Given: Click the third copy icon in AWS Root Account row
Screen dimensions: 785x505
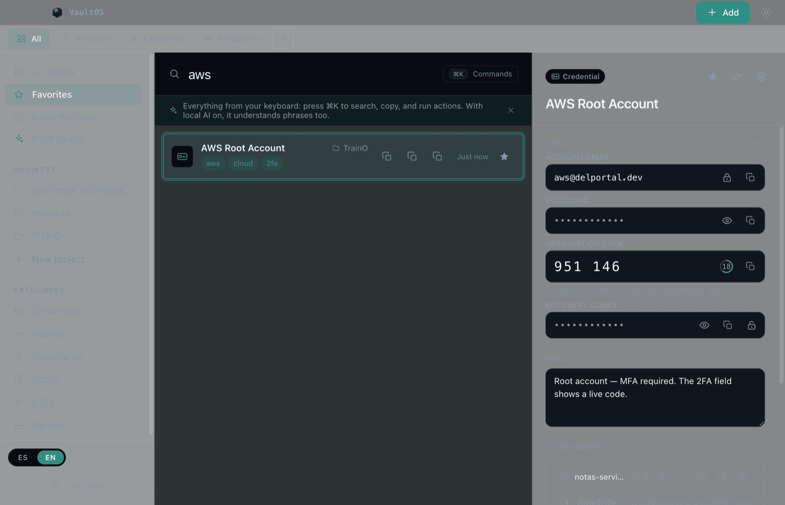Looking at the screenshot, I should pos(437,156).
